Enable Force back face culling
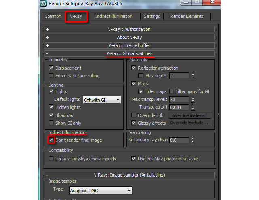 [51, 76]
